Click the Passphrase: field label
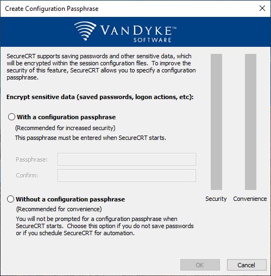Screen dimensions: 271x276 tap(31, 160)
